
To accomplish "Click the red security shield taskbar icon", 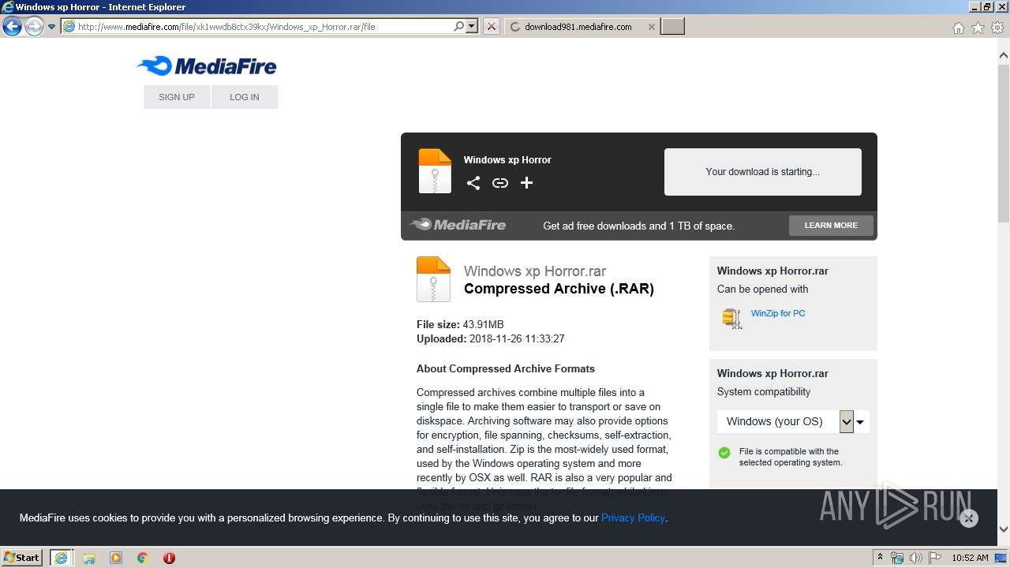I will point(169,558).
